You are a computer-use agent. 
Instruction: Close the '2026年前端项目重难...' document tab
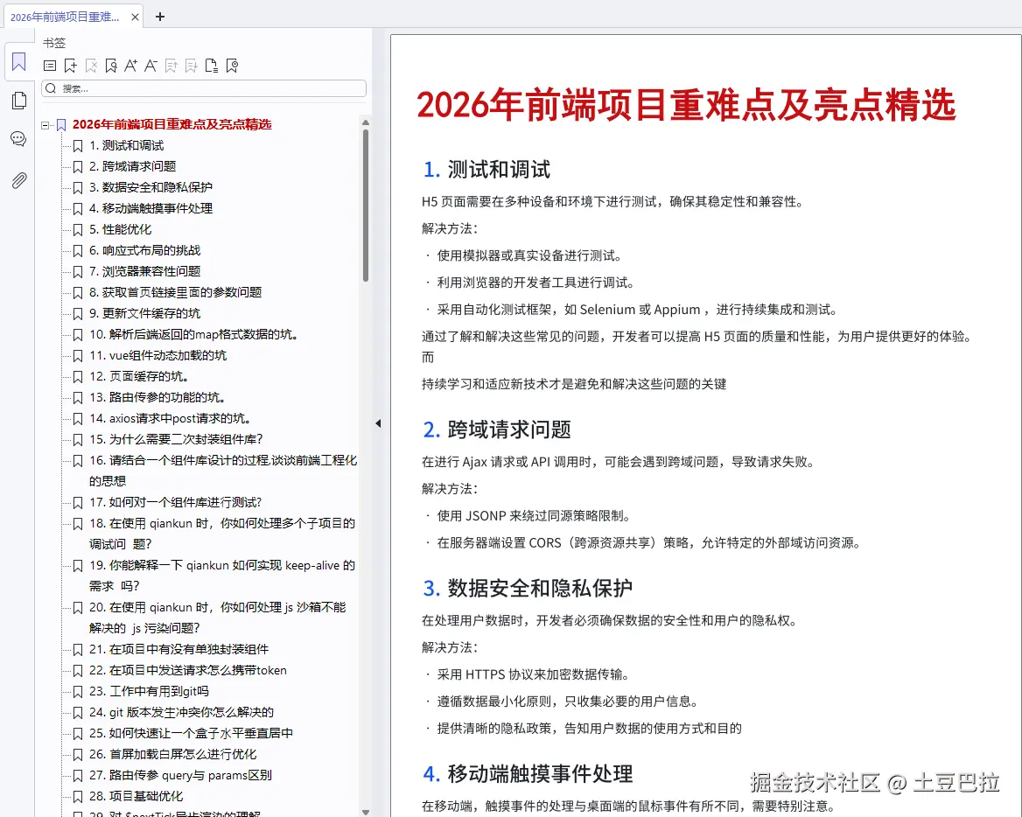point(135,17)
